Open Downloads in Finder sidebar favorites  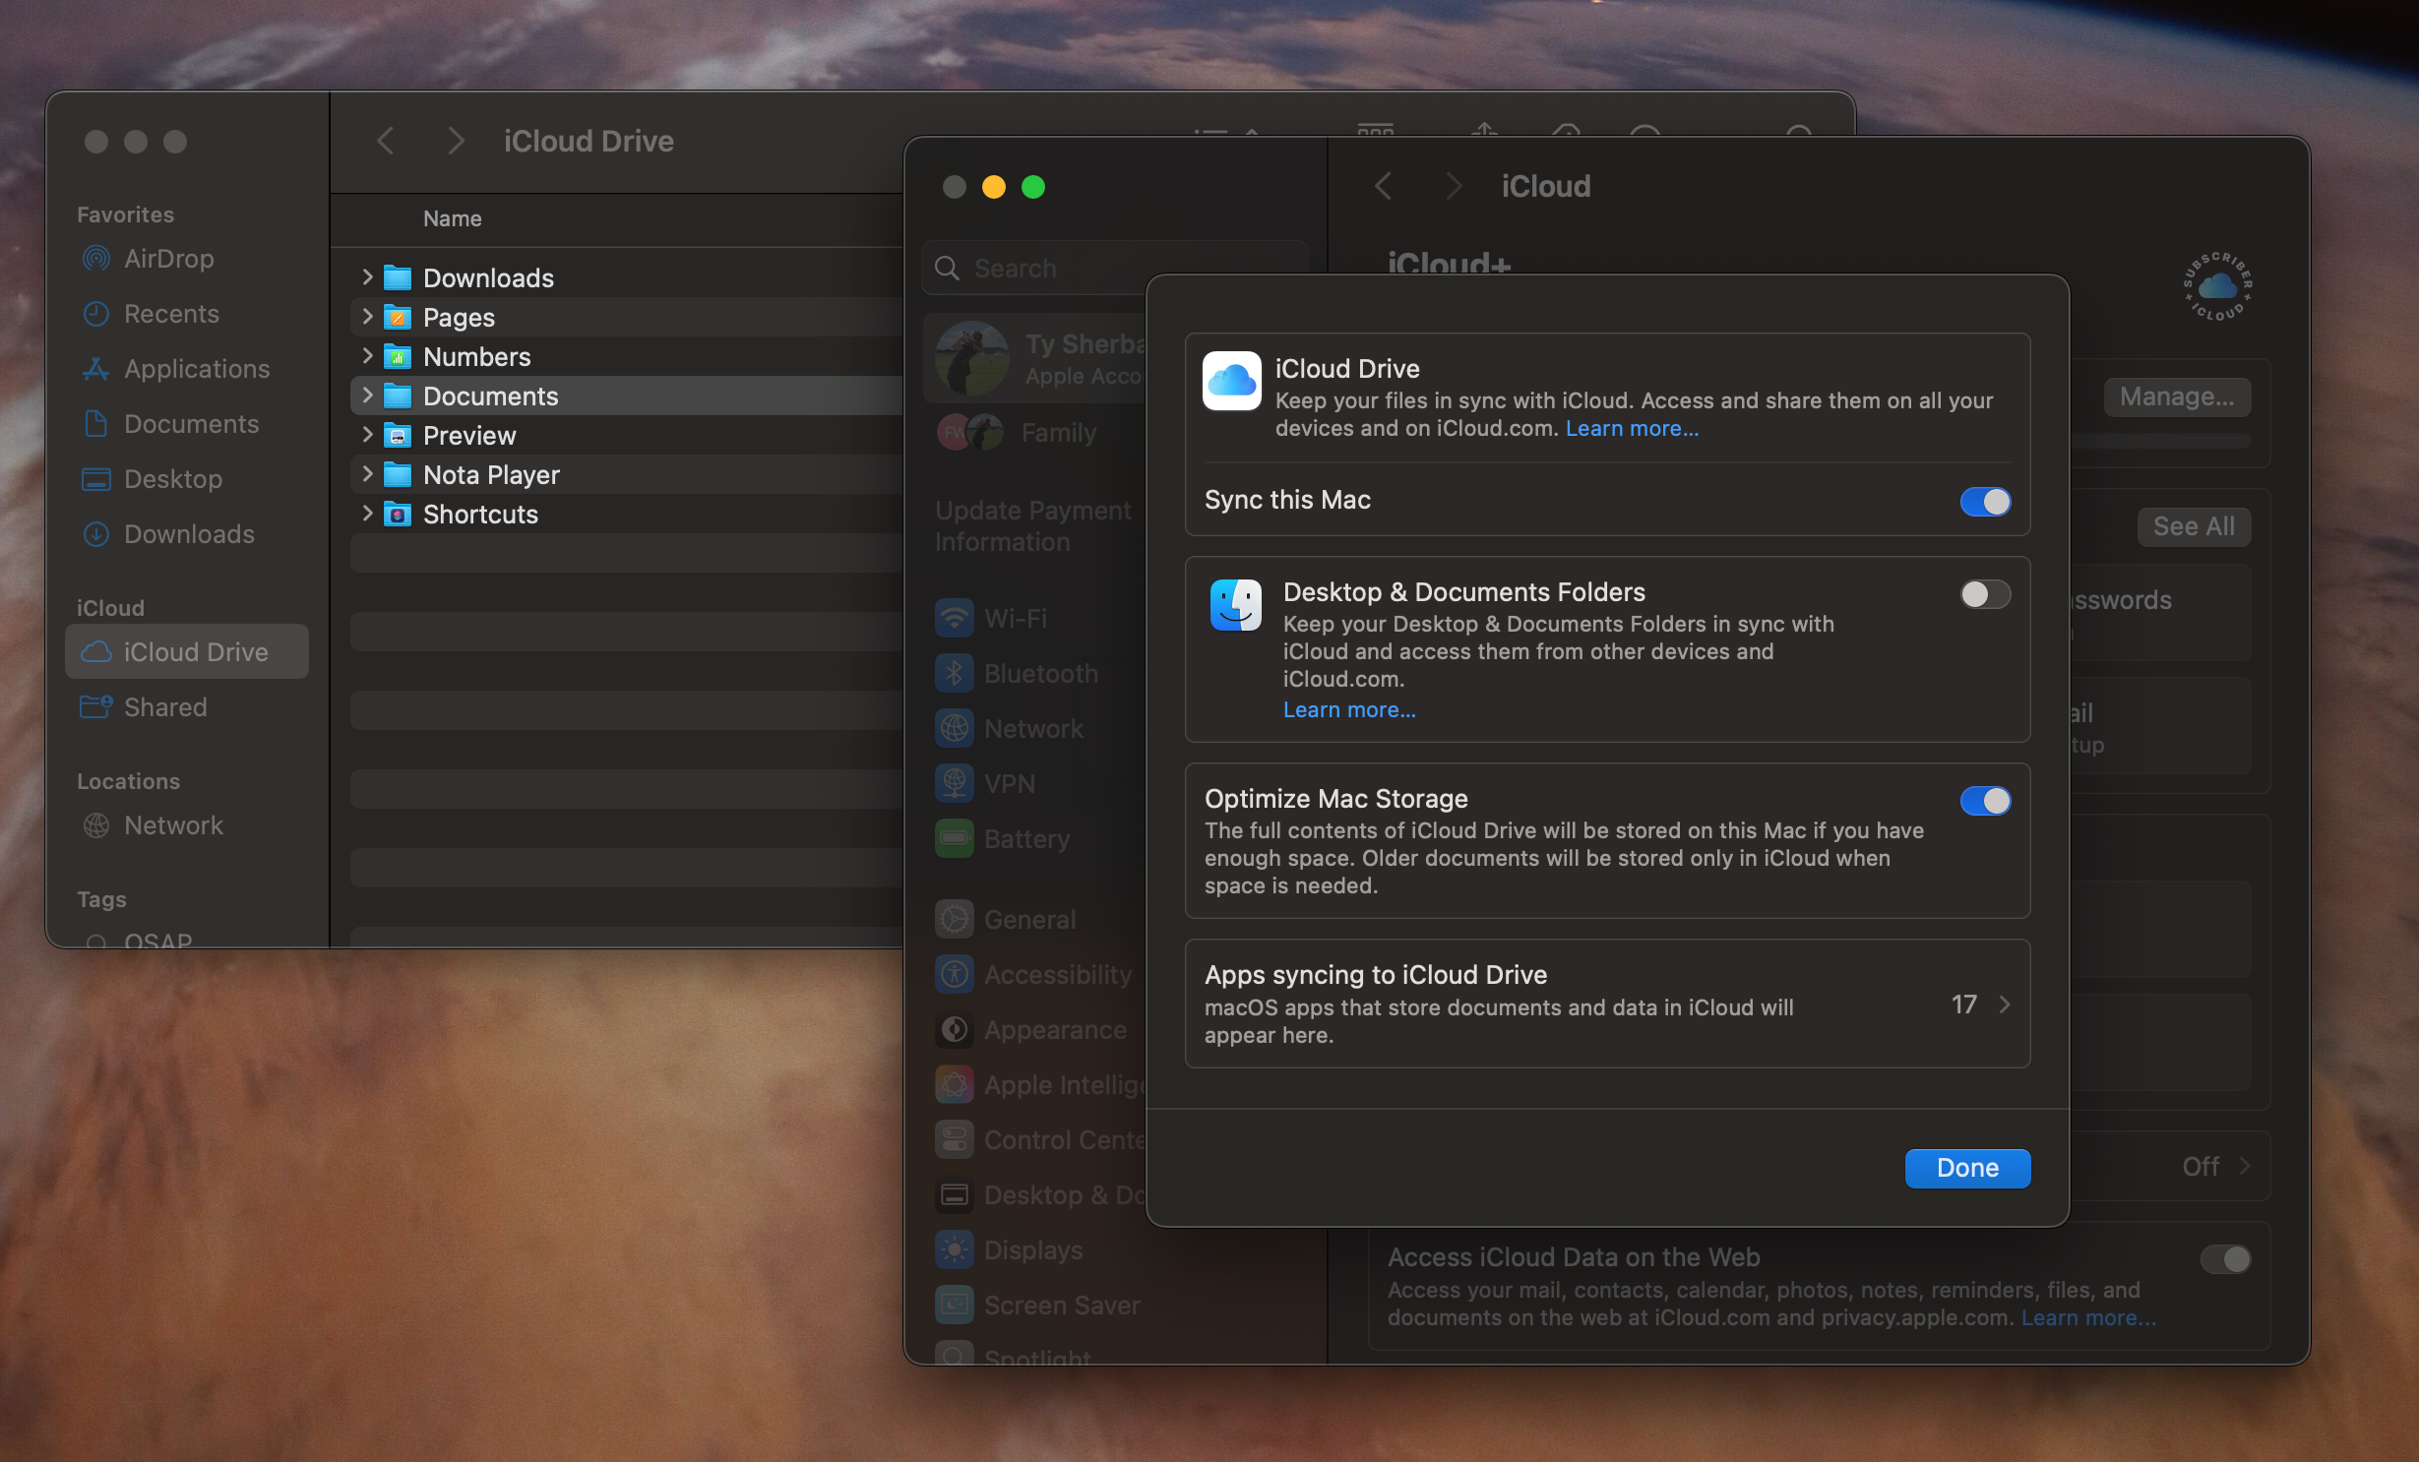coord(187,534)
